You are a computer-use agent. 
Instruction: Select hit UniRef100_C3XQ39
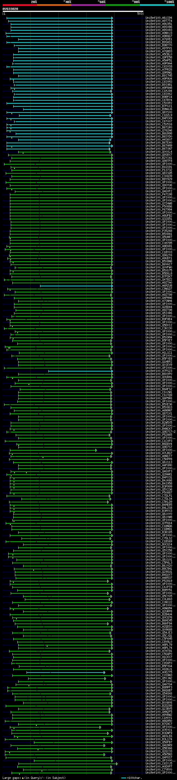[x=159, y=176]
